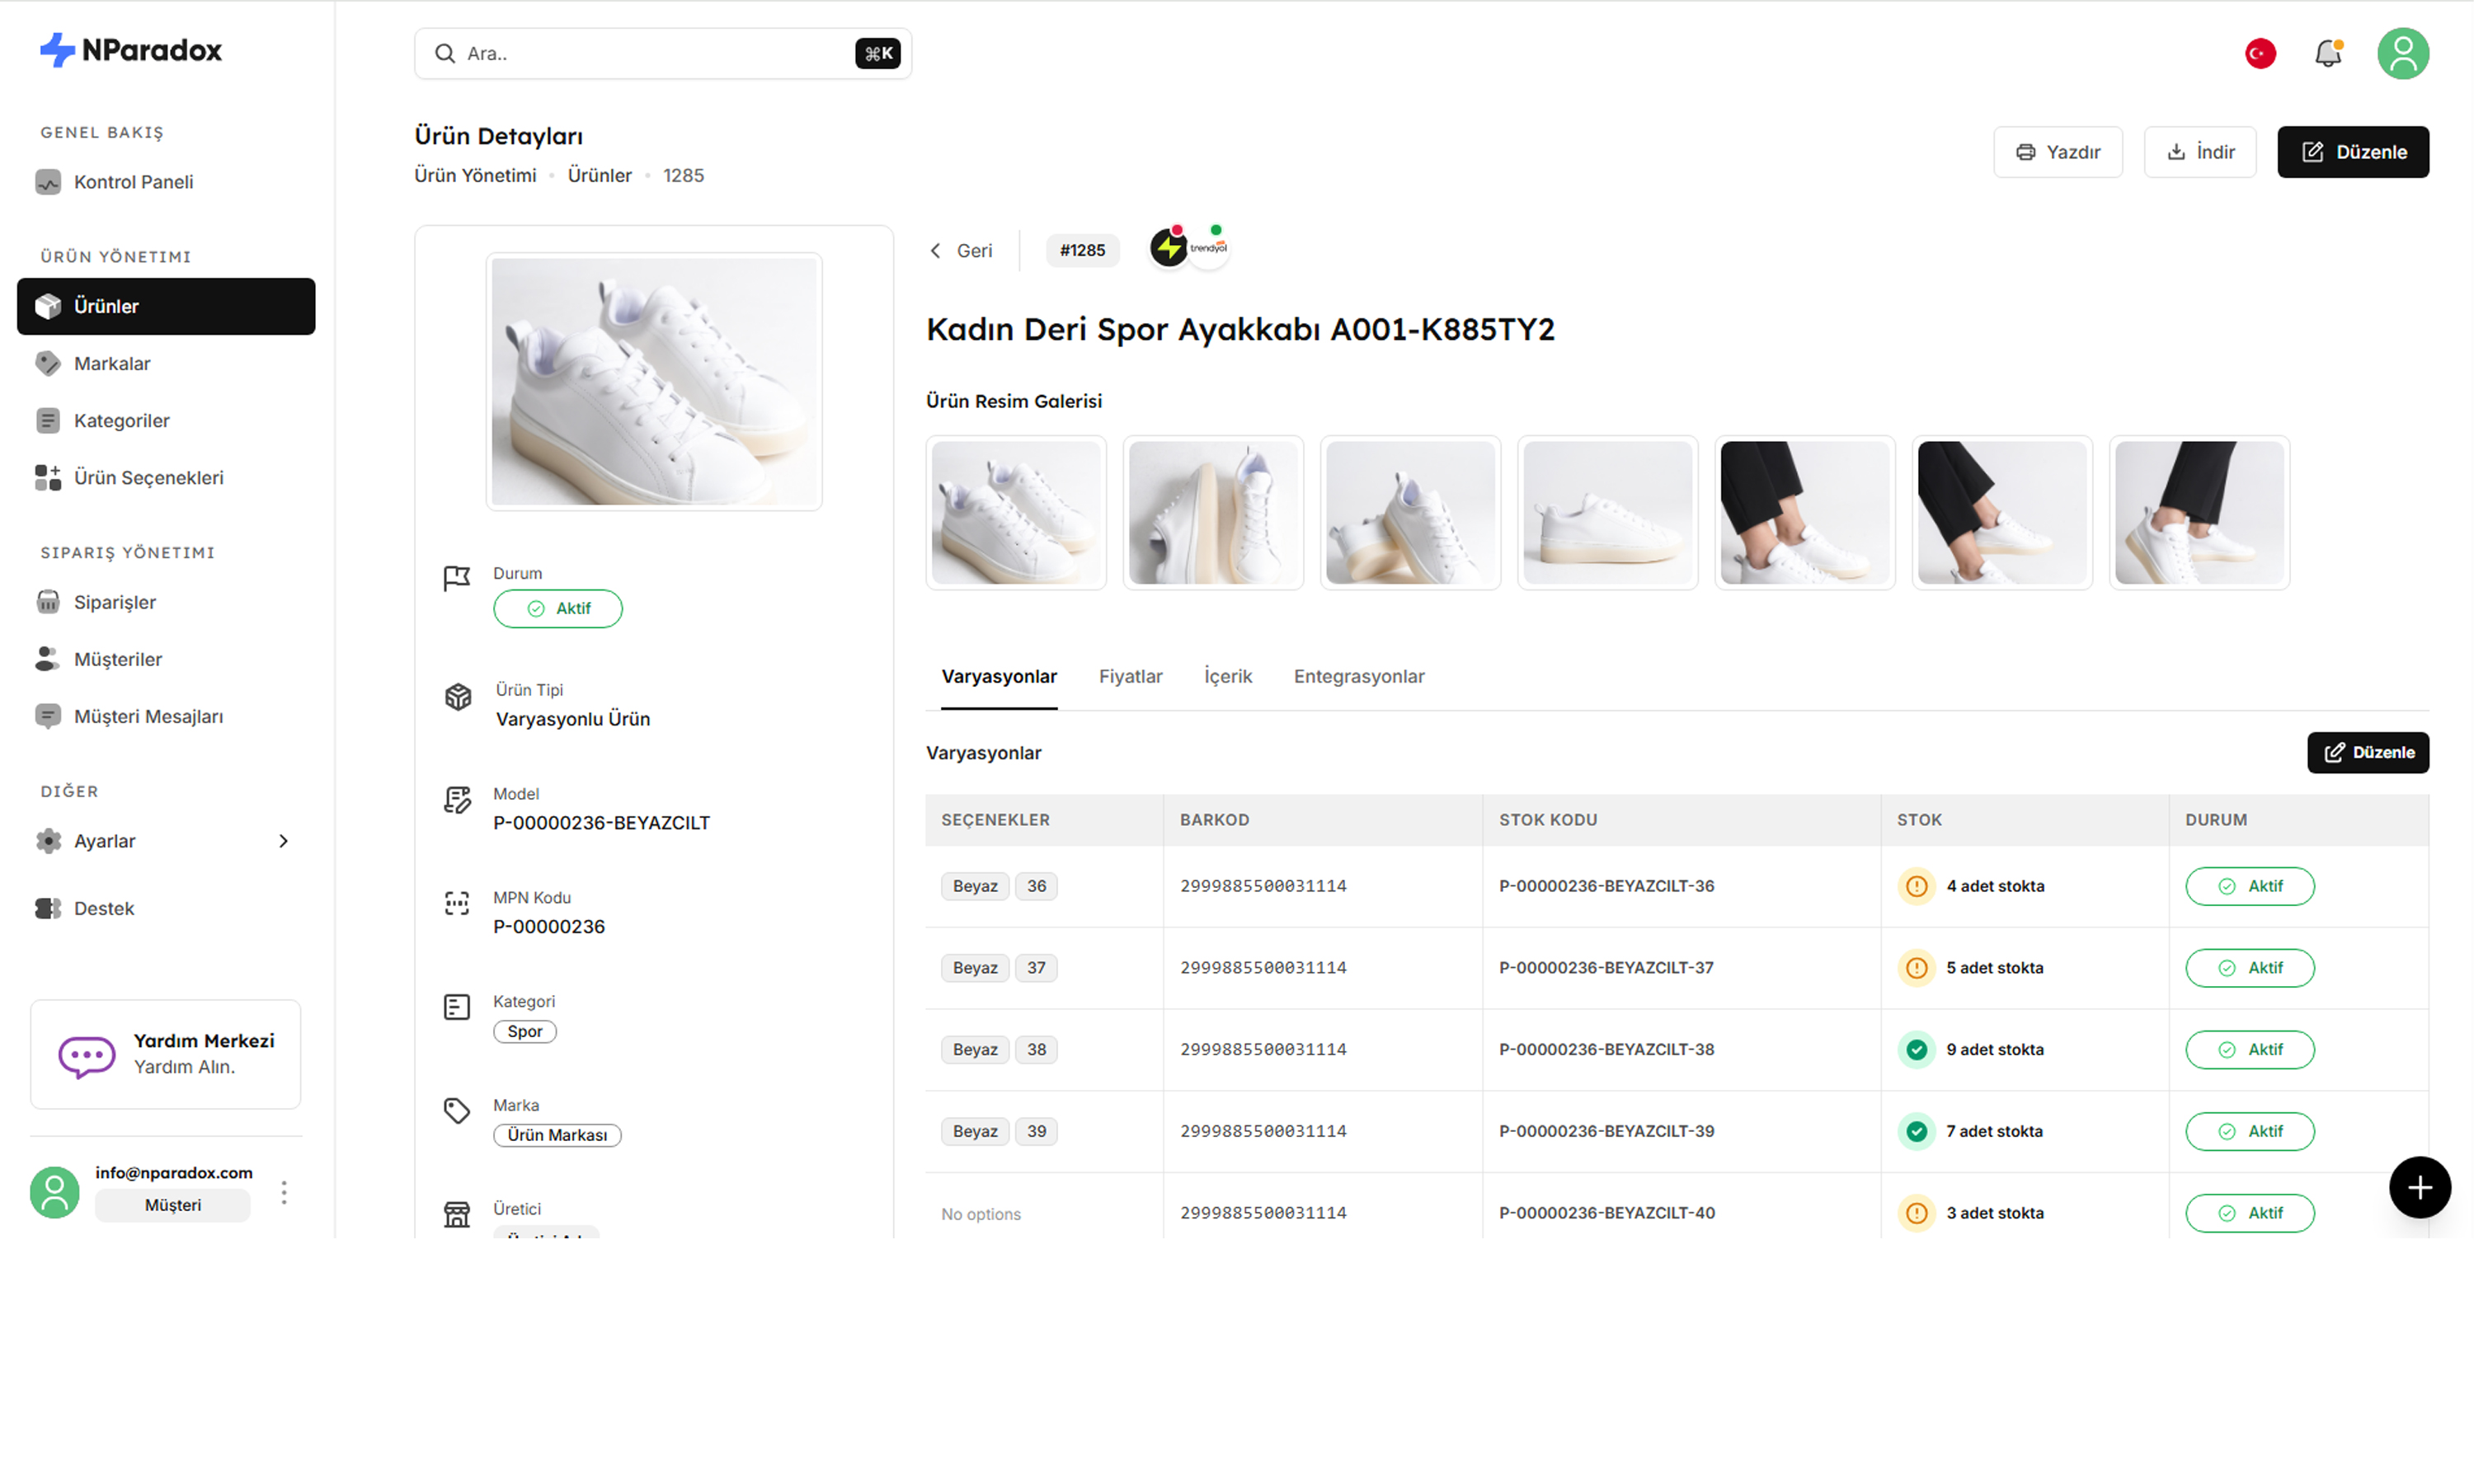
Task: Switch to the Fiyatlar tab
Action: coord(1130,676)
